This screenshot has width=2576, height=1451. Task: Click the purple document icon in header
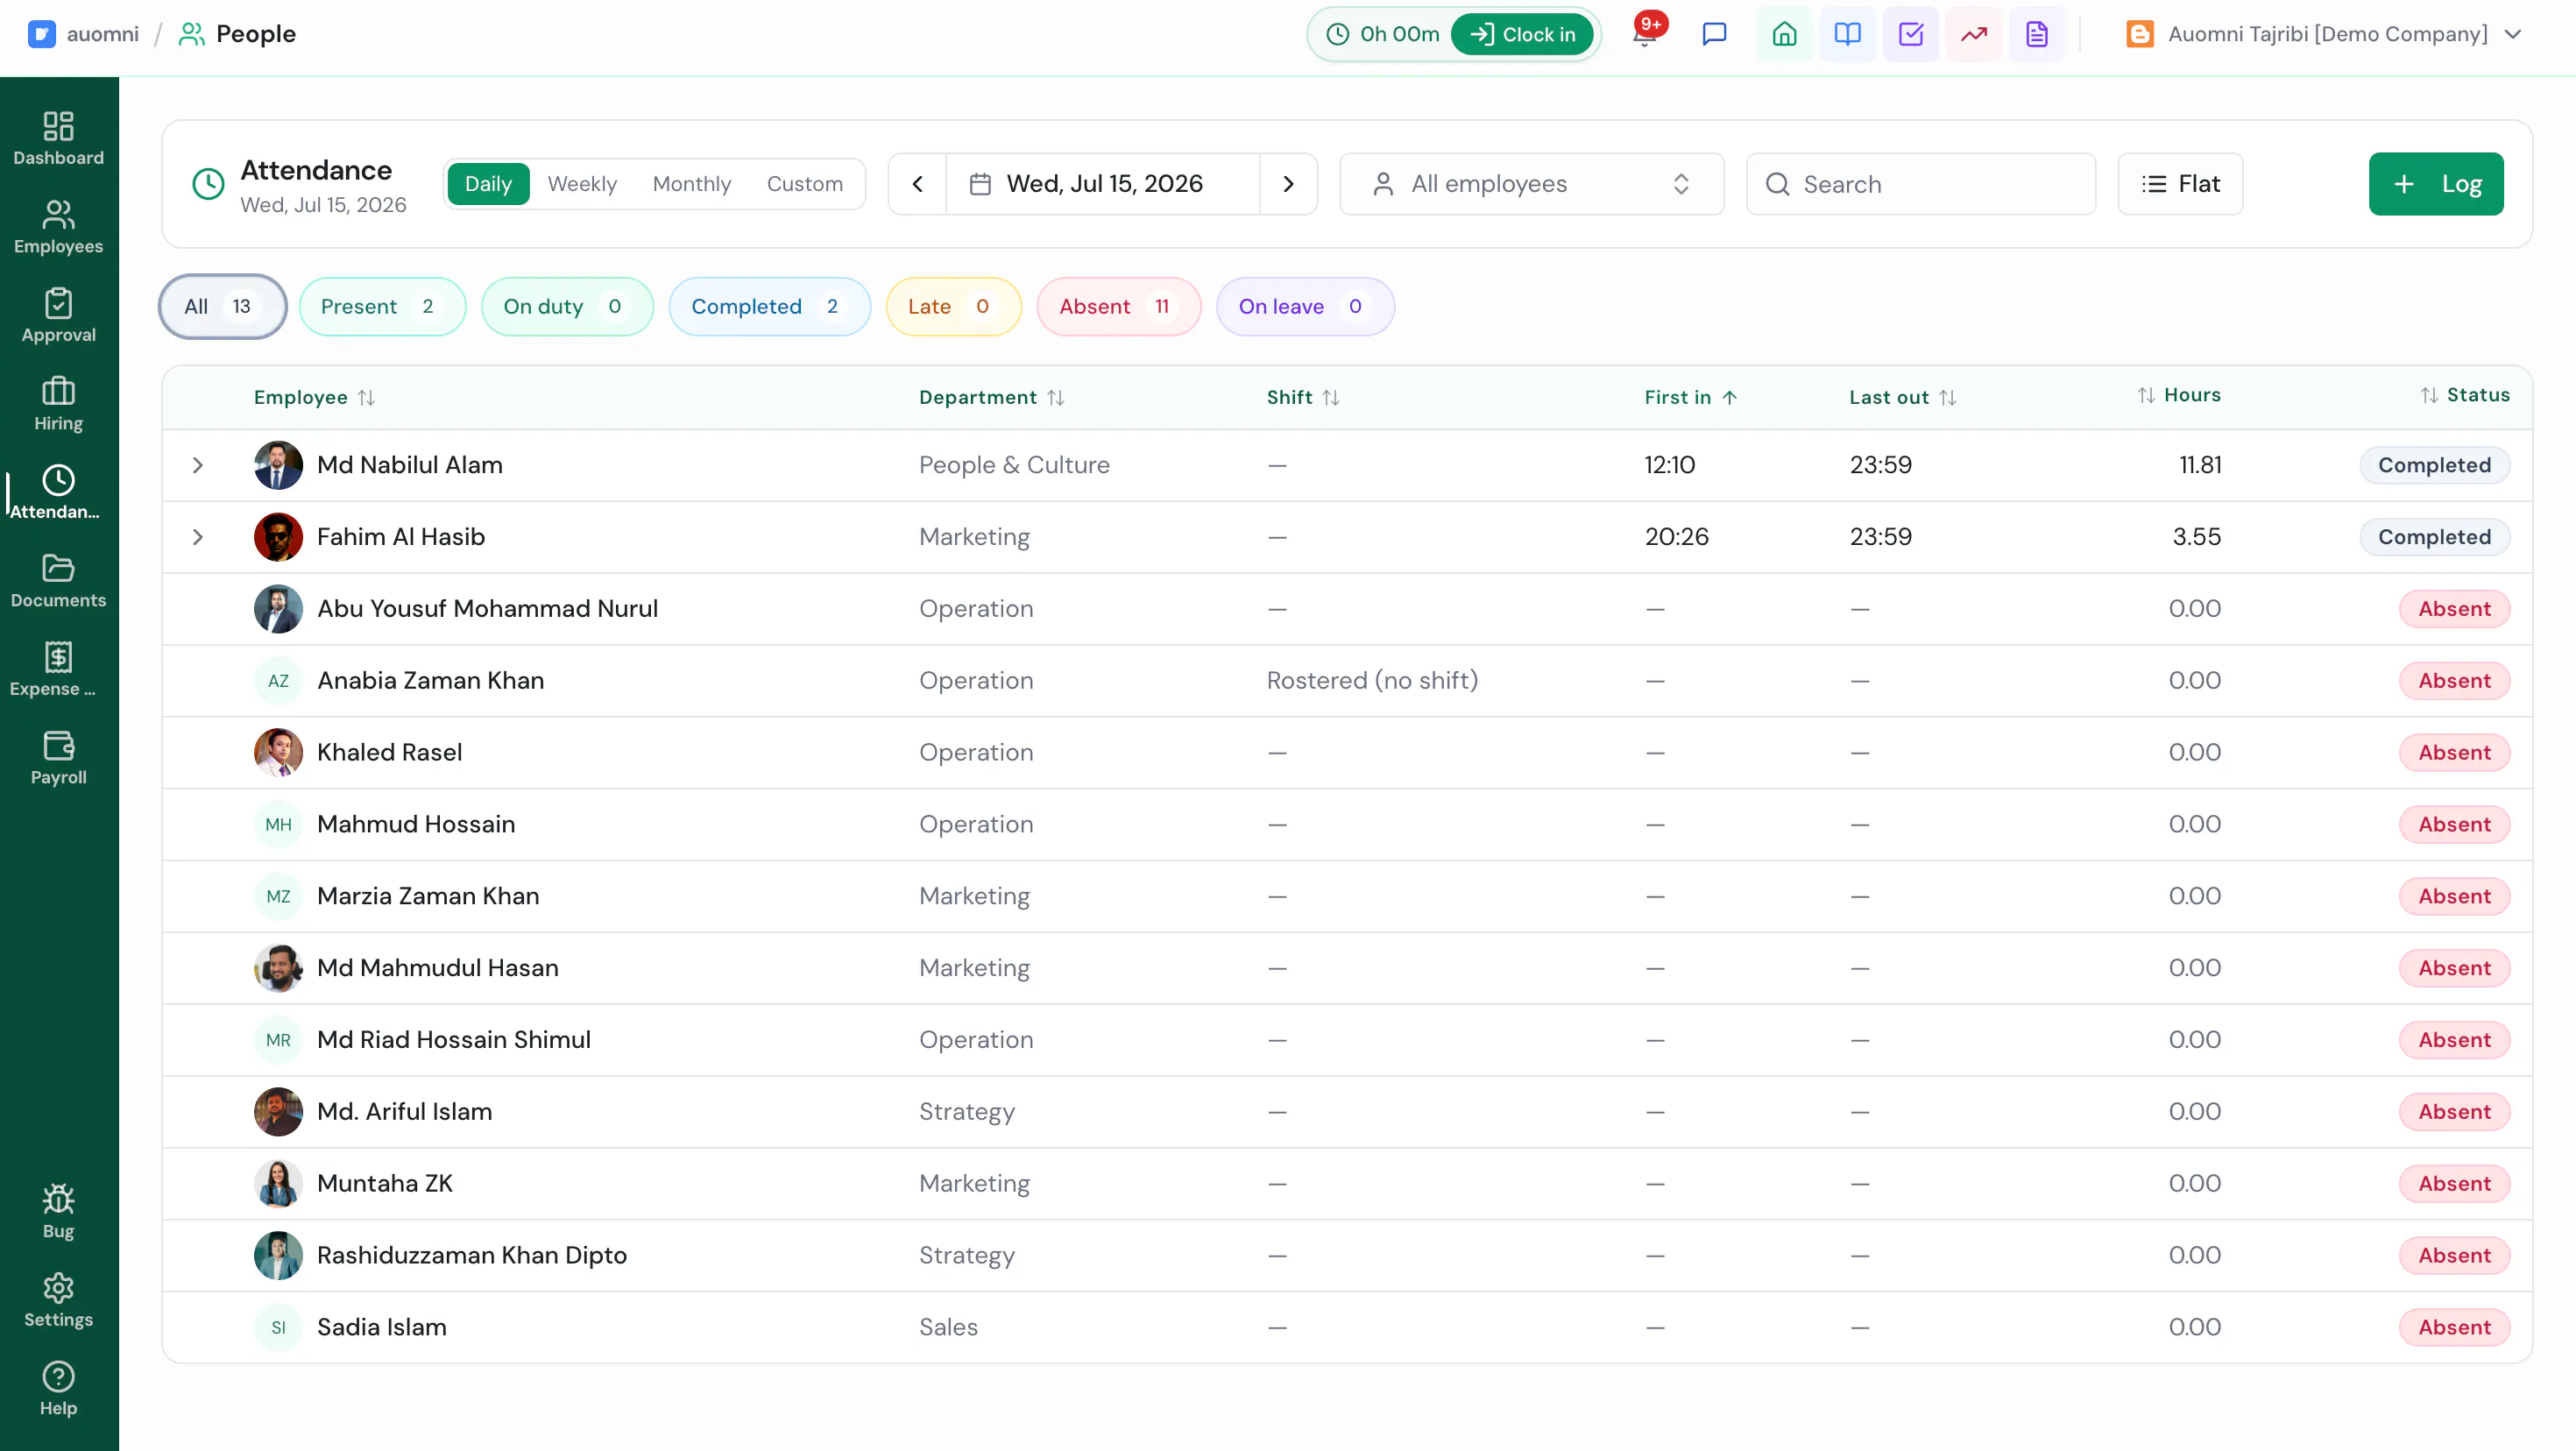tap(2036, 34)
